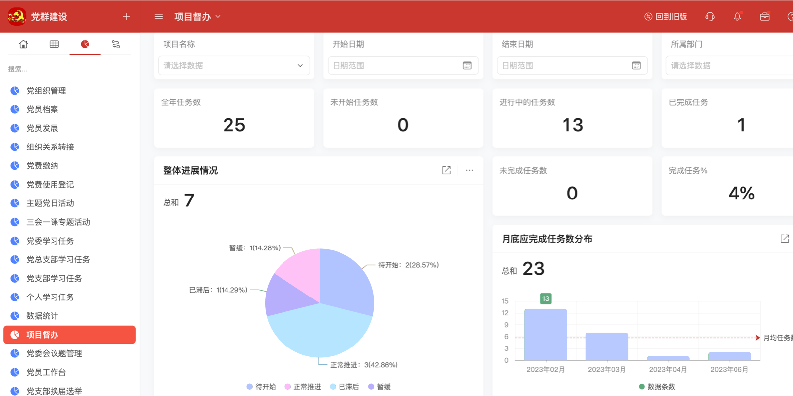Open the 项目名称 select dropdown
793x396 pixels.
[x=233, y=65]
